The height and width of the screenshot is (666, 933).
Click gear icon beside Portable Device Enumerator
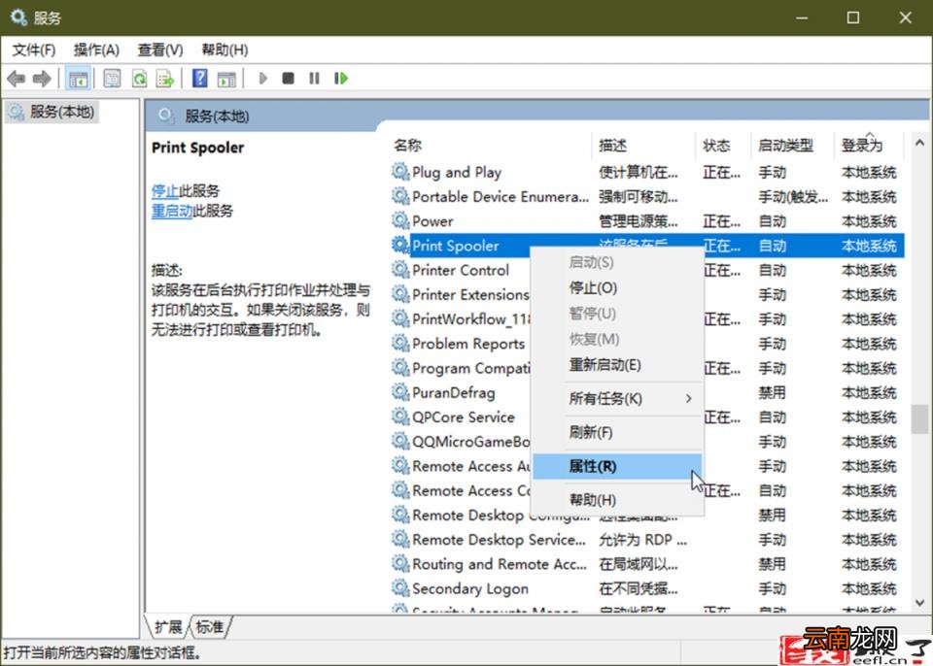(400, 196)
